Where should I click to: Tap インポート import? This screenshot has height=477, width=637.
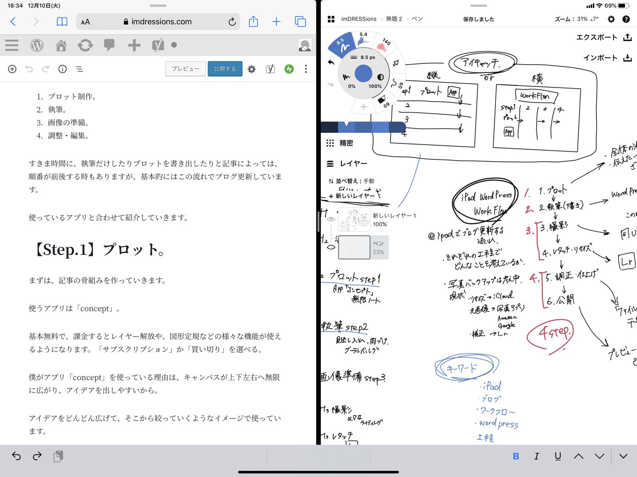[x=607, y=58]
